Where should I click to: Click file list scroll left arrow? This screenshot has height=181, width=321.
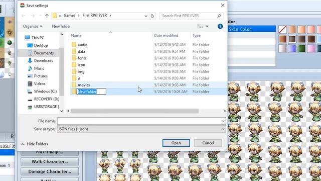click(x=68, y=111)
